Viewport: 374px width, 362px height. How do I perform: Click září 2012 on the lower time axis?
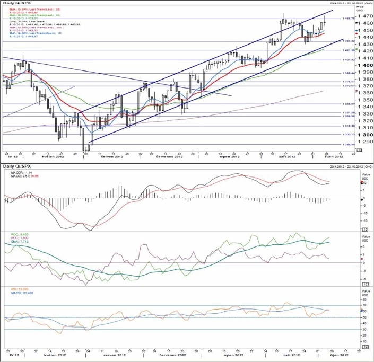(x=291, y=355)
